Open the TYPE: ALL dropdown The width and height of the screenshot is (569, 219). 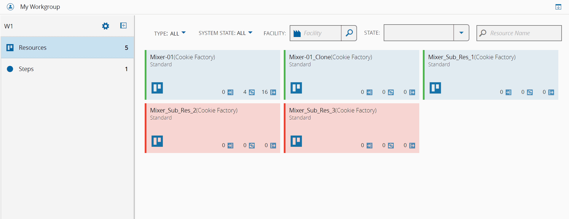[x=170, y=33]
